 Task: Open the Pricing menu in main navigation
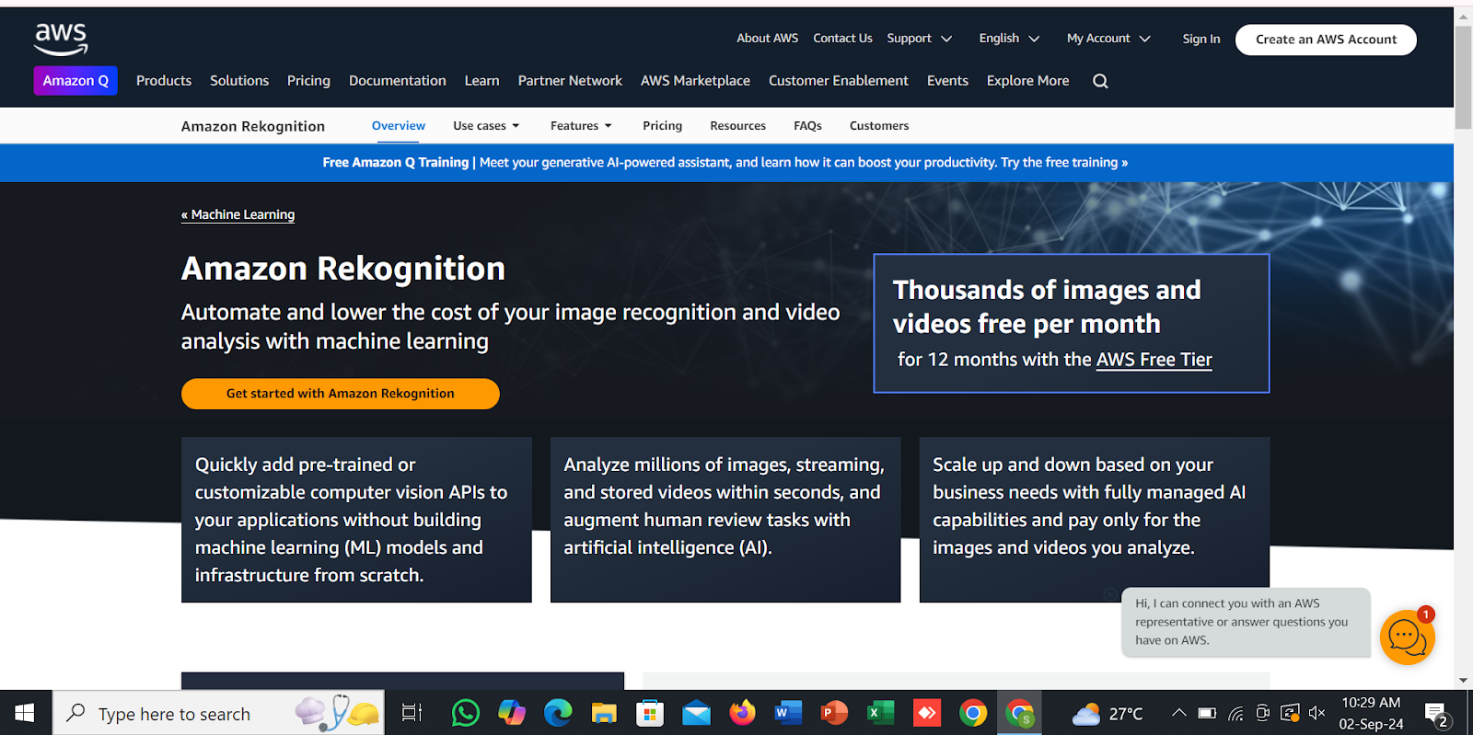[308, 81]
